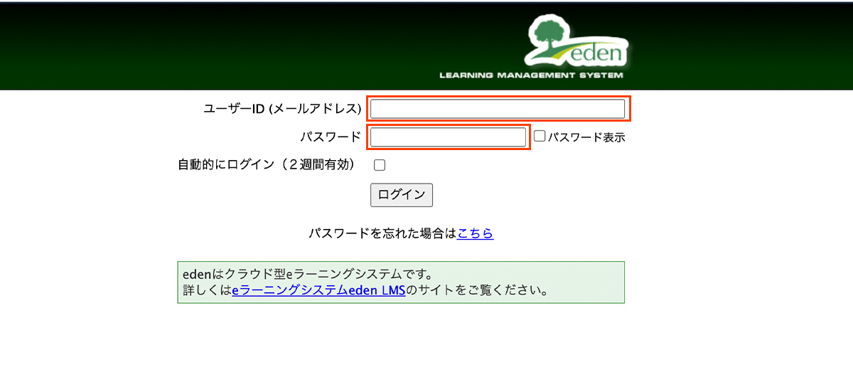Screen dimensions: 853x377
Task: Open the こちら forgot-password link
Action: click(476, 233)
